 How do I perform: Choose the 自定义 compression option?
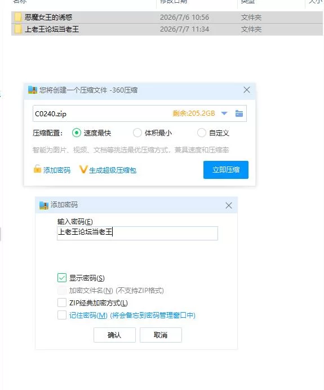(x=201, y=133)
